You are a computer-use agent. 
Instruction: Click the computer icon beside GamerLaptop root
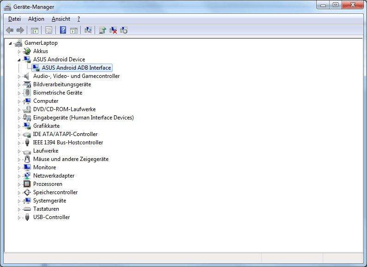[18, 43]
